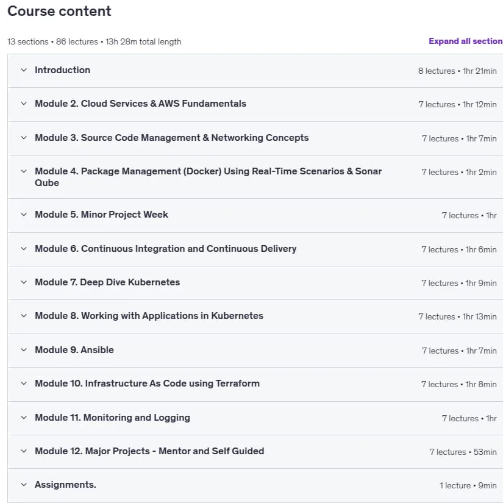Screen dimensions: 503x503
Task: Expand Module 5 Minor Project Week chevron
Action: 24,214
